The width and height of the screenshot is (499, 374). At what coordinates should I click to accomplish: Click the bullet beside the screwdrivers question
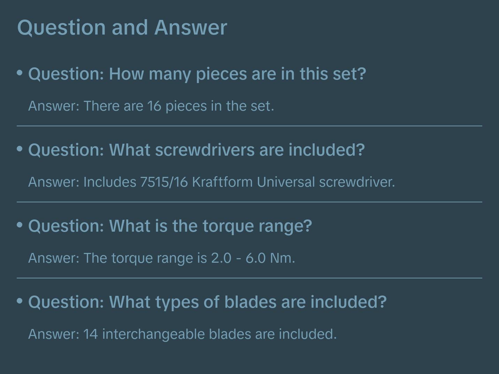(x=20, y=149)
